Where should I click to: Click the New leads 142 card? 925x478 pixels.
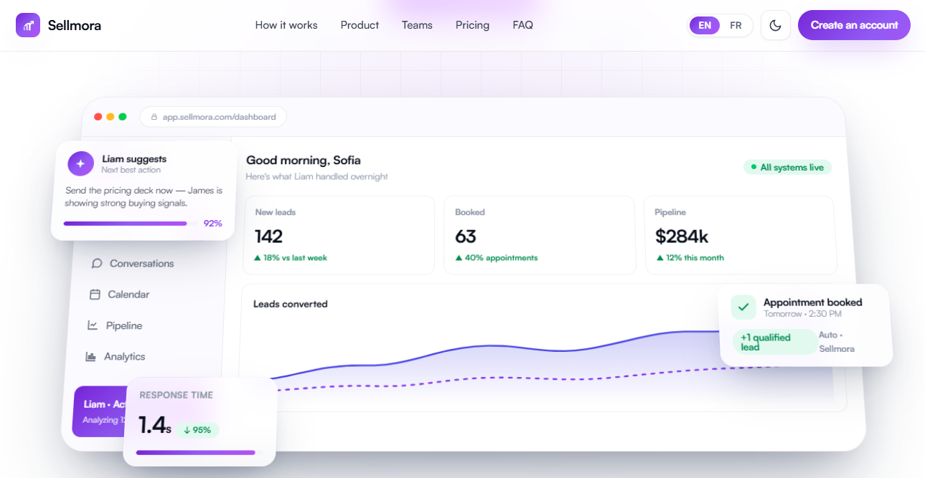click(339, 235)
